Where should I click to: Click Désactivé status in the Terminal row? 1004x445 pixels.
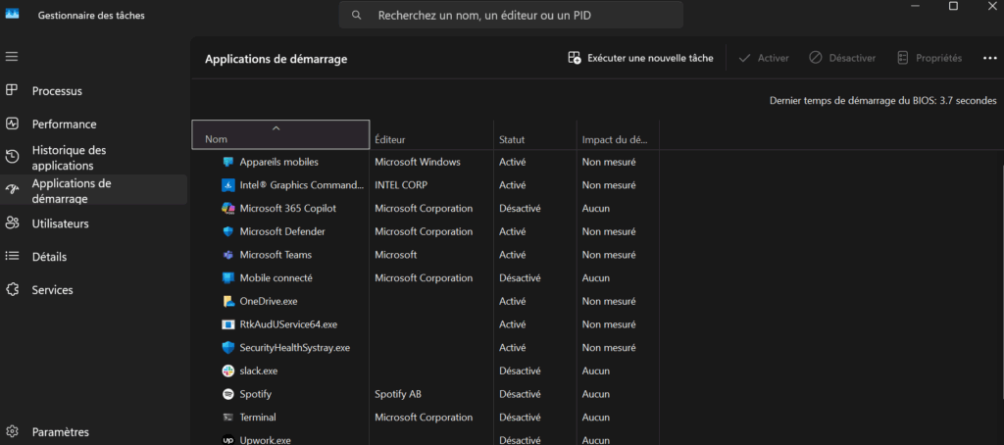click(520, 417)
